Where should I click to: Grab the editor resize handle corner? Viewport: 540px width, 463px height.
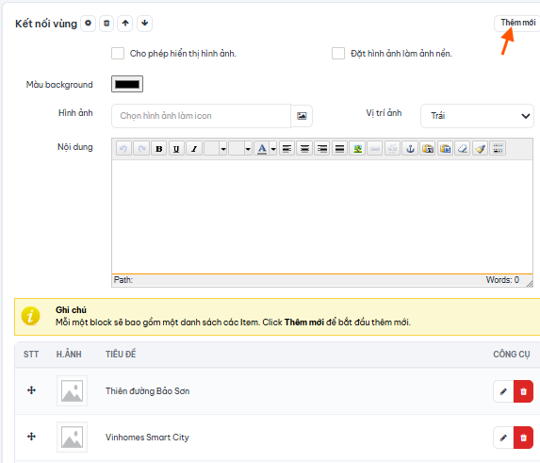point(530,284)
